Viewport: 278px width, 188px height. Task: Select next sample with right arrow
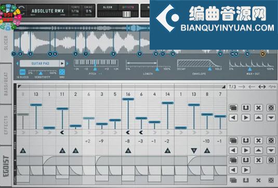[x=68, y=63]
